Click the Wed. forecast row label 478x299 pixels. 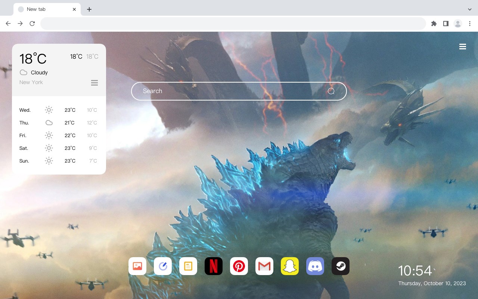[25, 110]
